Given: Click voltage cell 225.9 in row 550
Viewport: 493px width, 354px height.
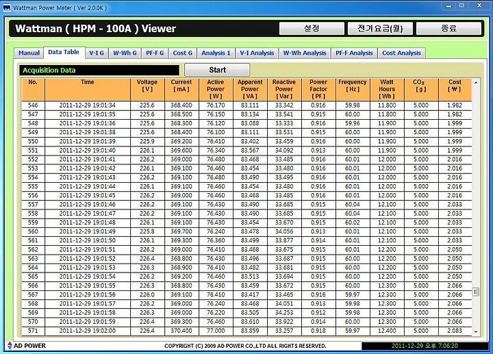Looking at the screenshot, I should 147,142.
